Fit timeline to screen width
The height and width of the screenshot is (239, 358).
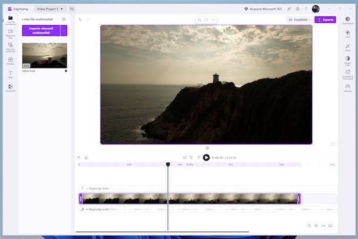[x=323, y=225]
